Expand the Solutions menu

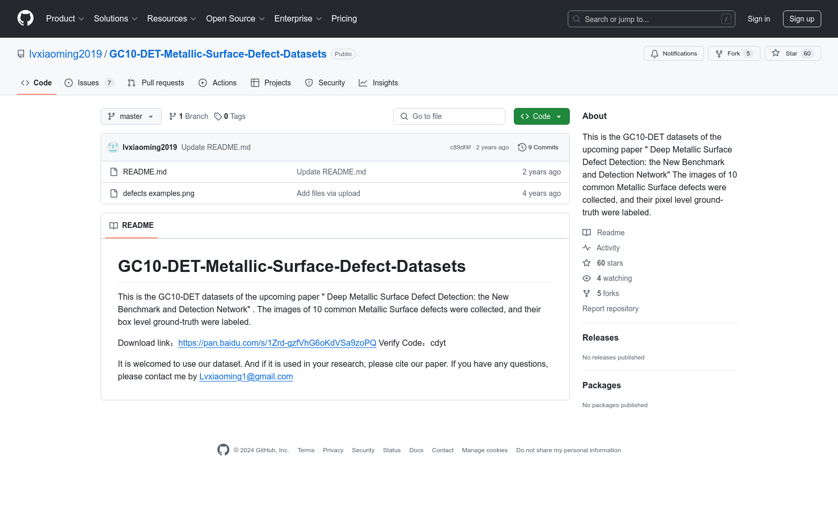click(116, 19)
